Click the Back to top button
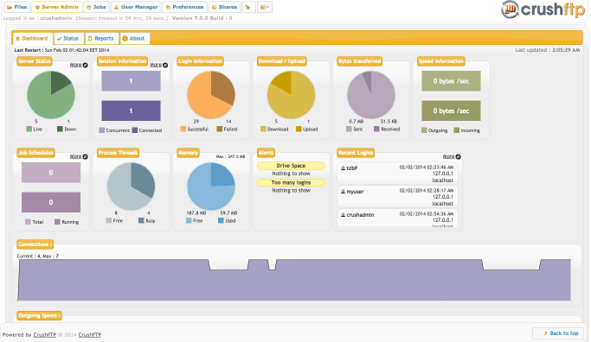 point(558,333)
